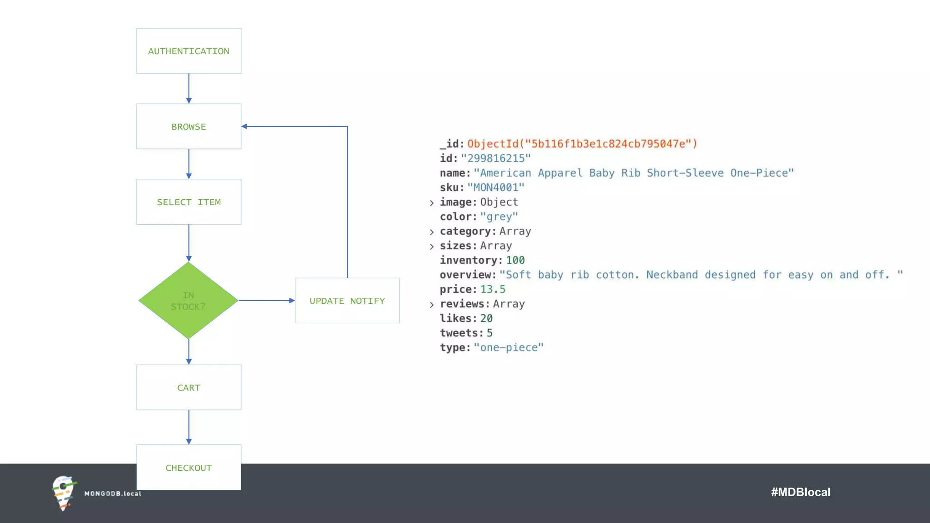Click the red ObjectId value
Viewport: 930px width, 523px height.
[582, 144]
